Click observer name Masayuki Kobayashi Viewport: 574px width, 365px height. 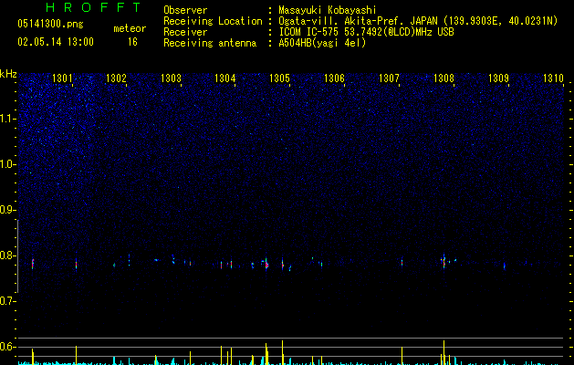tap(328, 10)
